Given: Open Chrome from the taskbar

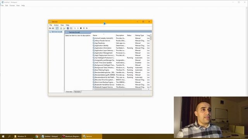Looking at the screenshot, I should pyautogui.click(x=37, y=136).
